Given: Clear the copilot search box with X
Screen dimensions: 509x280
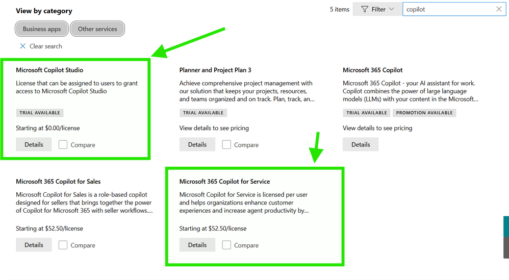Looking at the screenshot, I should (499, 9).
